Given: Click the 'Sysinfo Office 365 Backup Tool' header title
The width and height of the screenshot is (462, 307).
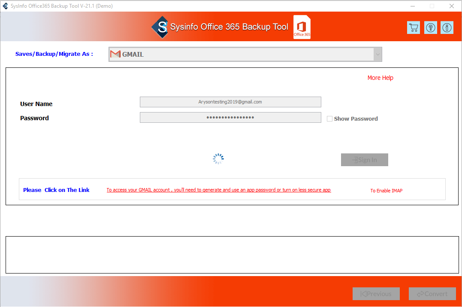Looking at the screenshot, I should click(x=229, y=27).
